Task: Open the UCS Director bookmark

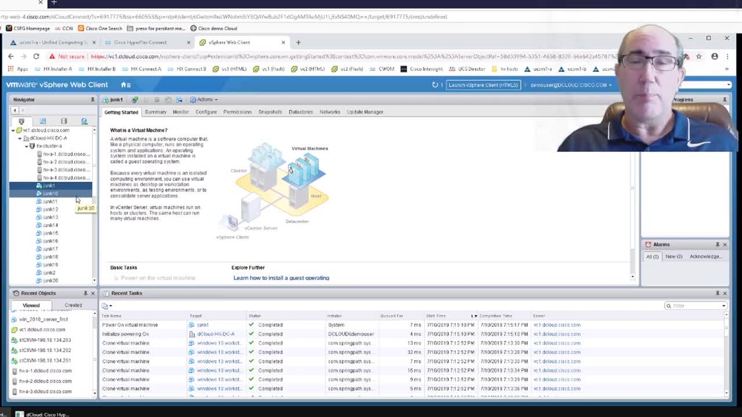Action: 467,69
